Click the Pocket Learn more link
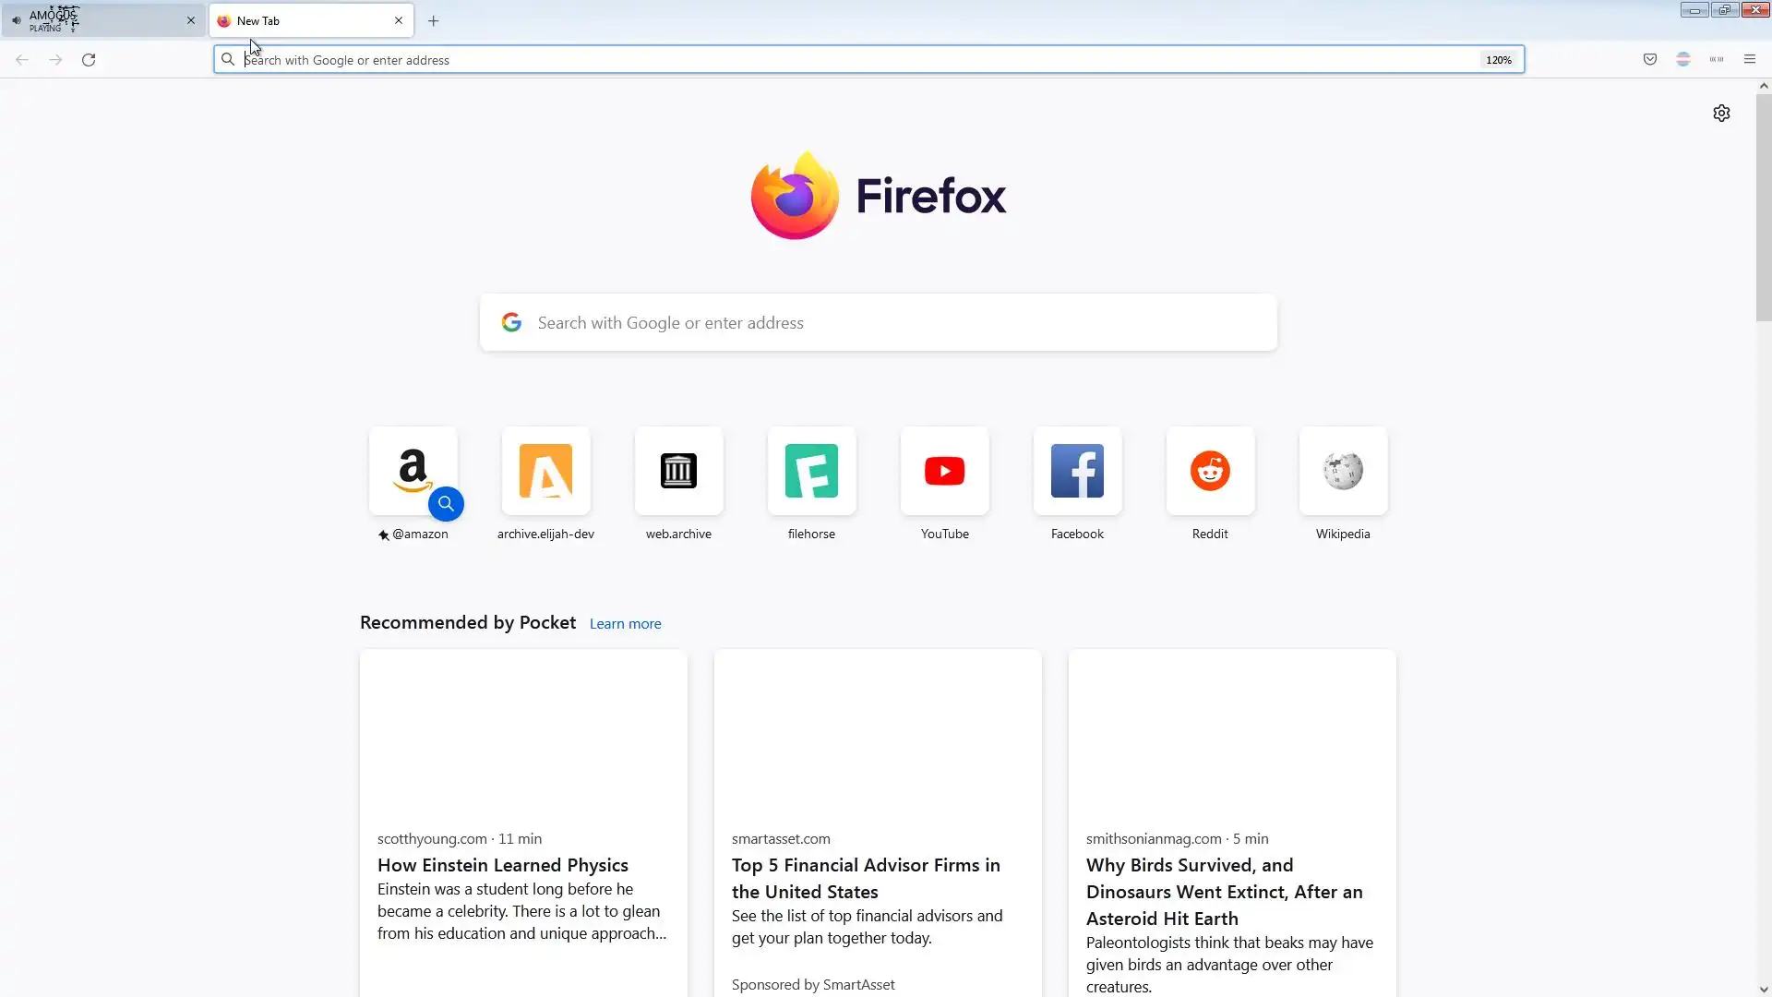The width and height of the screenshot is (1772, 997). [x=625, y=624]
